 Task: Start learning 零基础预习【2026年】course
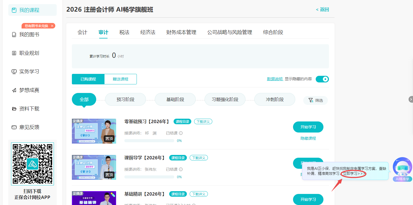coord(308,127)
